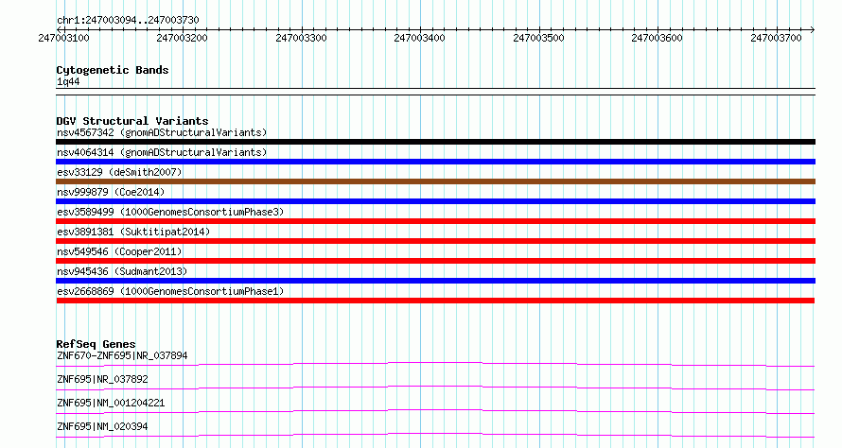Open variant label esv3589499 (1000GenomesConsortiumPhase3)
Image resolution: width=842 pixels, height=448 pixels.
pos(170,212)
